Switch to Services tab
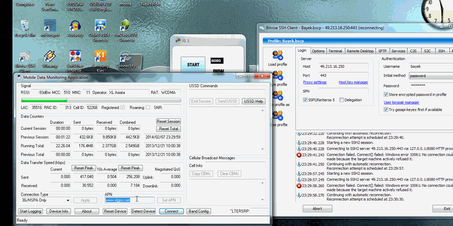 (398, 51)
